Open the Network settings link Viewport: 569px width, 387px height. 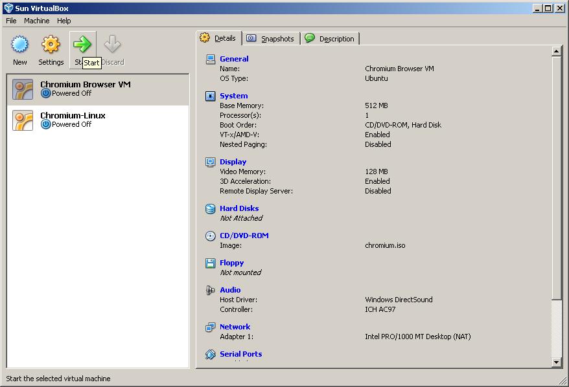235,327
